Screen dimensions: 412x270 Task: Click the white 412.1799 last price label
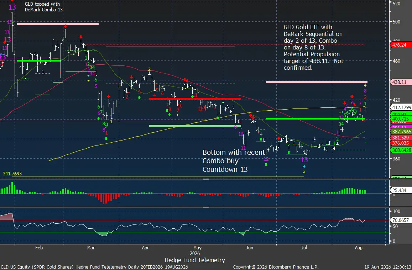pos(401,107)
